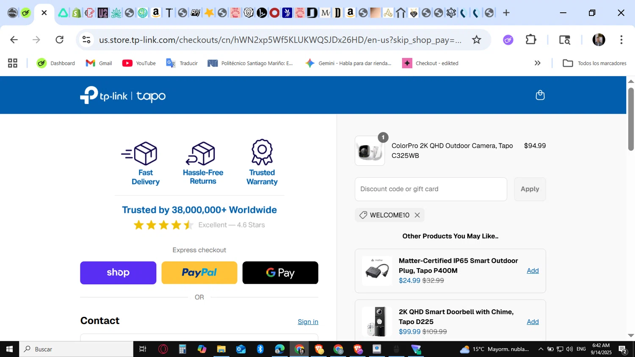The image size is (635, 357).
Task: Pay with Shop Pay button
Action: coord(118,273)
